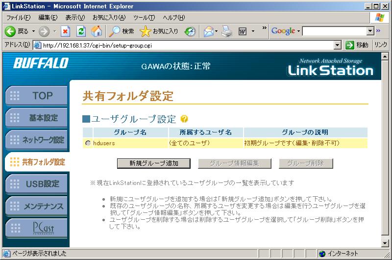This screenshot has width=392, height=260.
Task: Click the Print icon in toolbar
Action: pyautogui.click(x=226, y=31)
